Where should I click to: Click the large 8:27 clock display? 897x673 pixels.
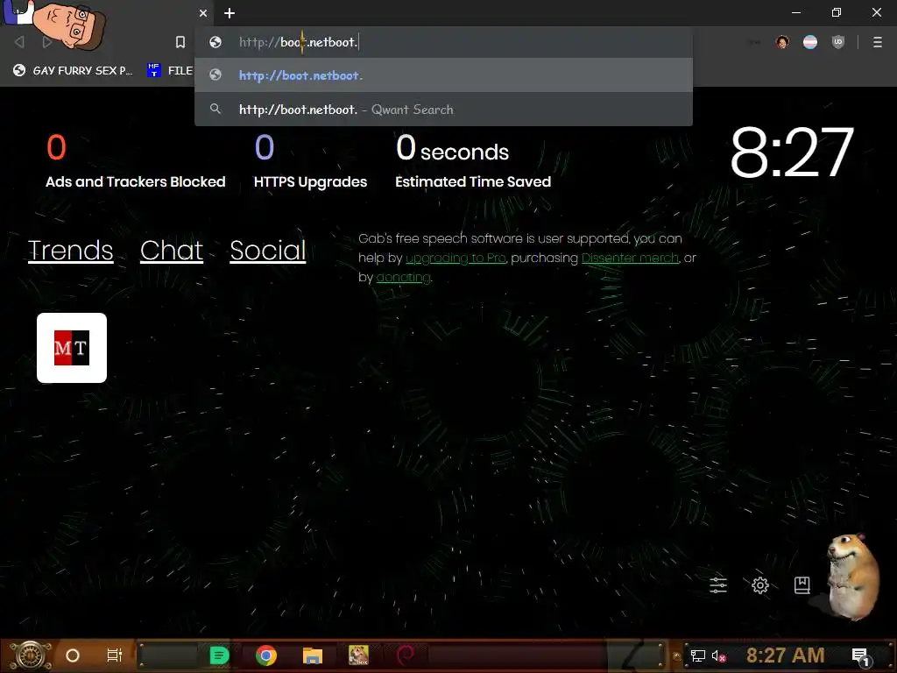(792, 152)
